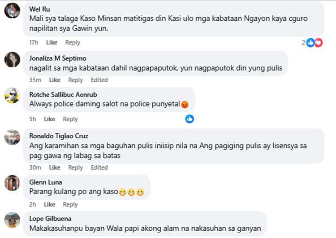Like Ronaldo Tiglao Cruz's comment
This screenshot has height=238, width=336.
(x=55, y=167)
